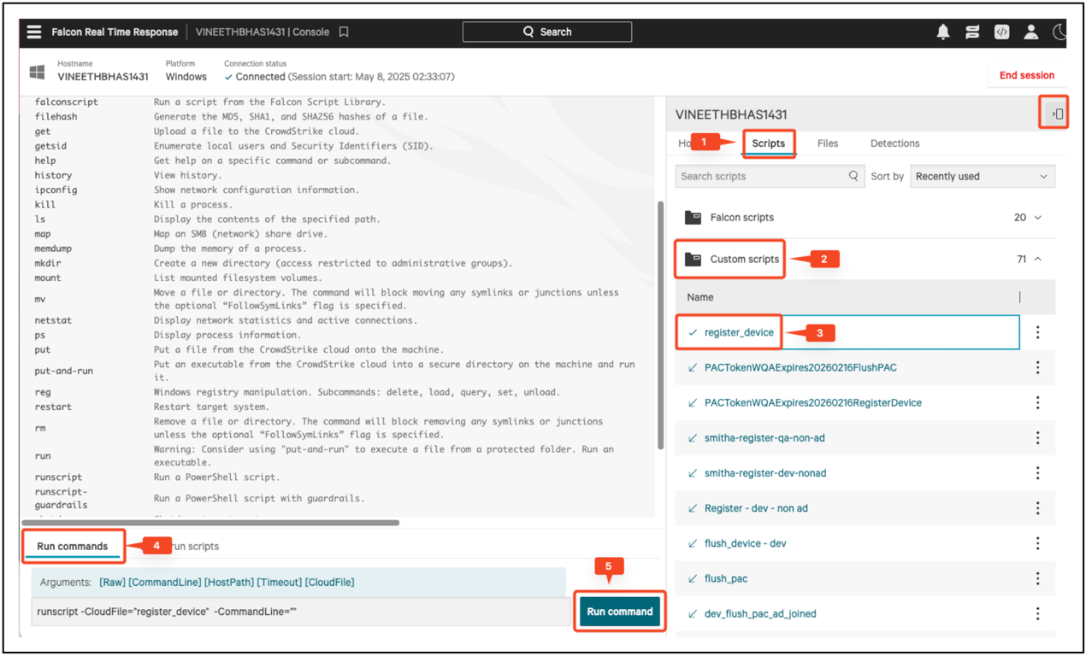Open the notifications bell
The height and width of the screenshot is (656, 1086).
[943, 32]
